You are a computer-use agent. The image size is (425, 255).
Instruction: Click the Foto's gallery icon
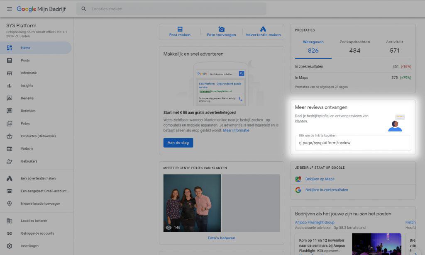click(x=10, y=124)
